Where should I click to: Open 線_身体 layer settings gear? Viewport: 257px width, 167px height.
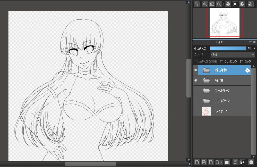pos(247,70)
